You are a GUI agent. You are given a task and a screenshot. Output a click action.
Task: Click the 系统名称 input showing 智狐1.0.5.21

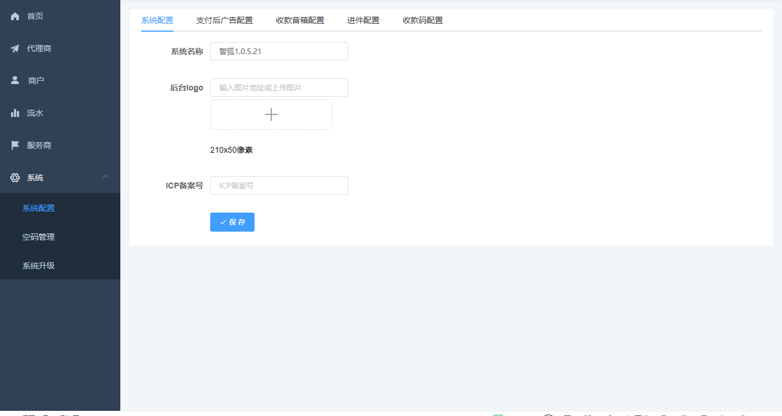click(279, 51)
